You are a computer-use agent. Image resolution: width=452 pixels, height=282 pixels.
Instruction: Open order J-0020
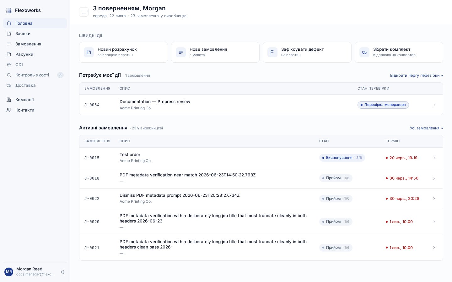point(92,222)
